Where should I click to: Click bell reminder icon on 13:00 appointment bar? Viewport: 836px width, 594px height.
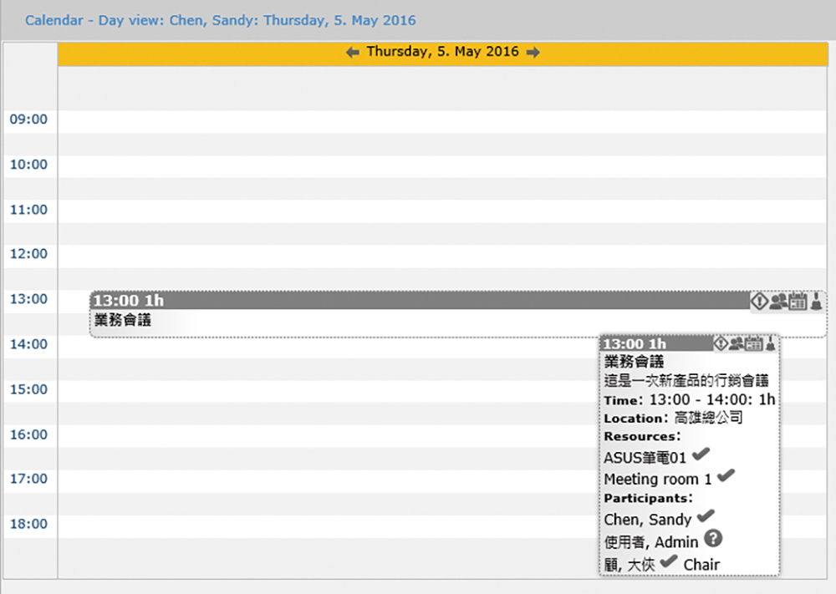point(816,302)
